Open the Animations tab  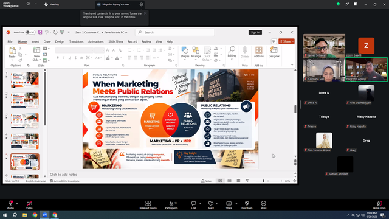pyautogui.click(x=96, y=41)
